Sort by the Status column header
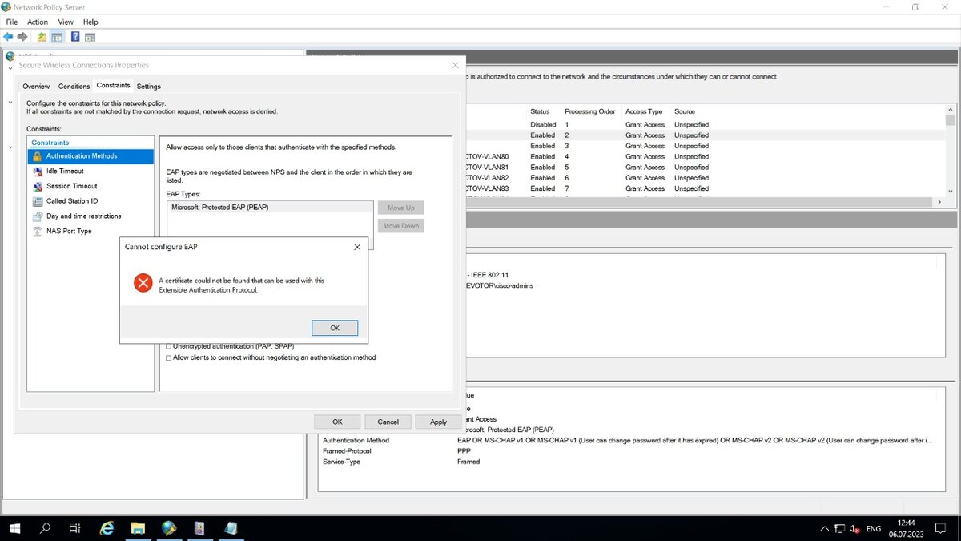Image resolution: width=961 pixels, height=541 pixels. coord(541,111)
